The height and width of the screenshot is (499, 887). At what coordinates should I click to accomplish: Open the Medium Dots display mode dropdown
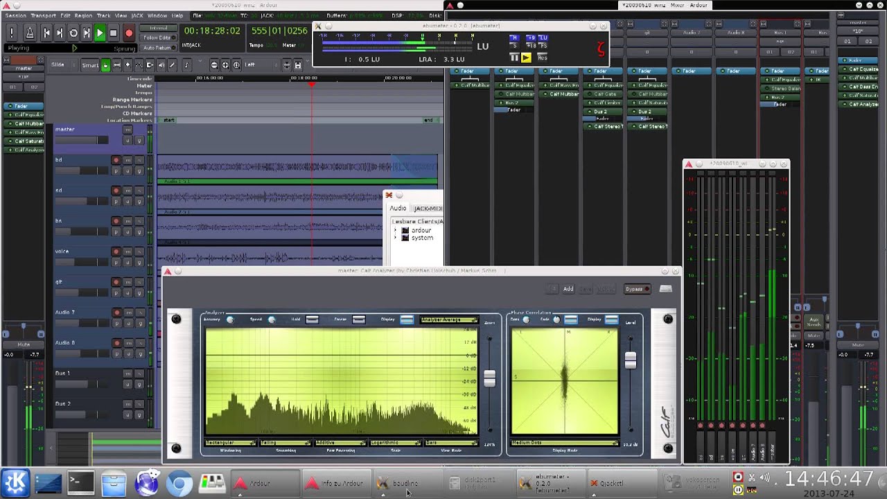pos(564,443)
